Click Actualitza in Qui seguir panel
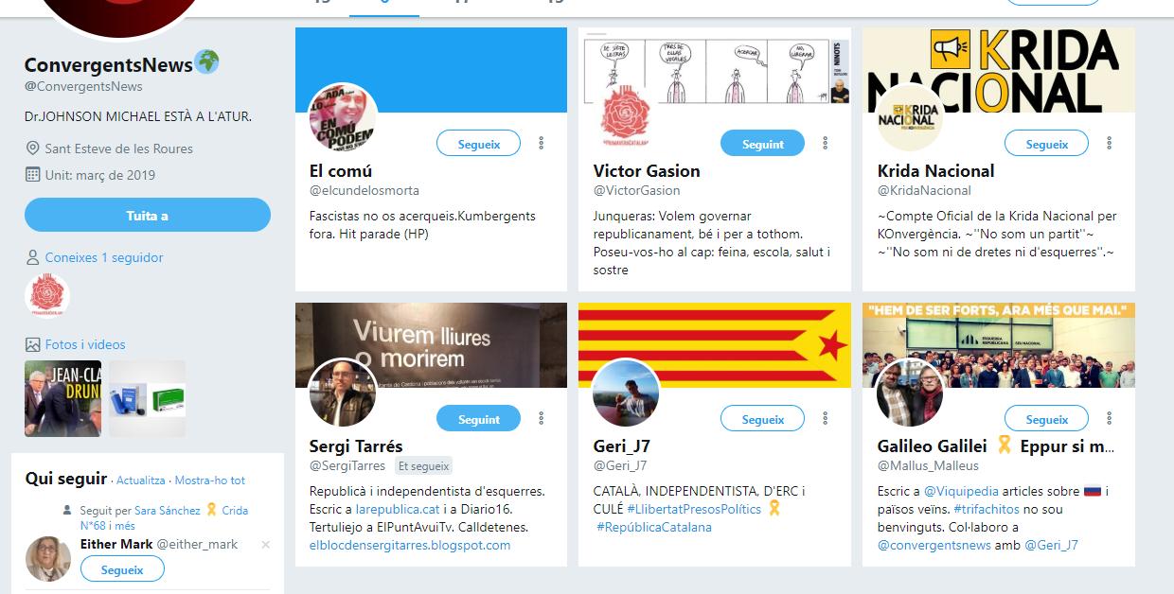The image size is (1174, 594). click(x=140, y=480)
